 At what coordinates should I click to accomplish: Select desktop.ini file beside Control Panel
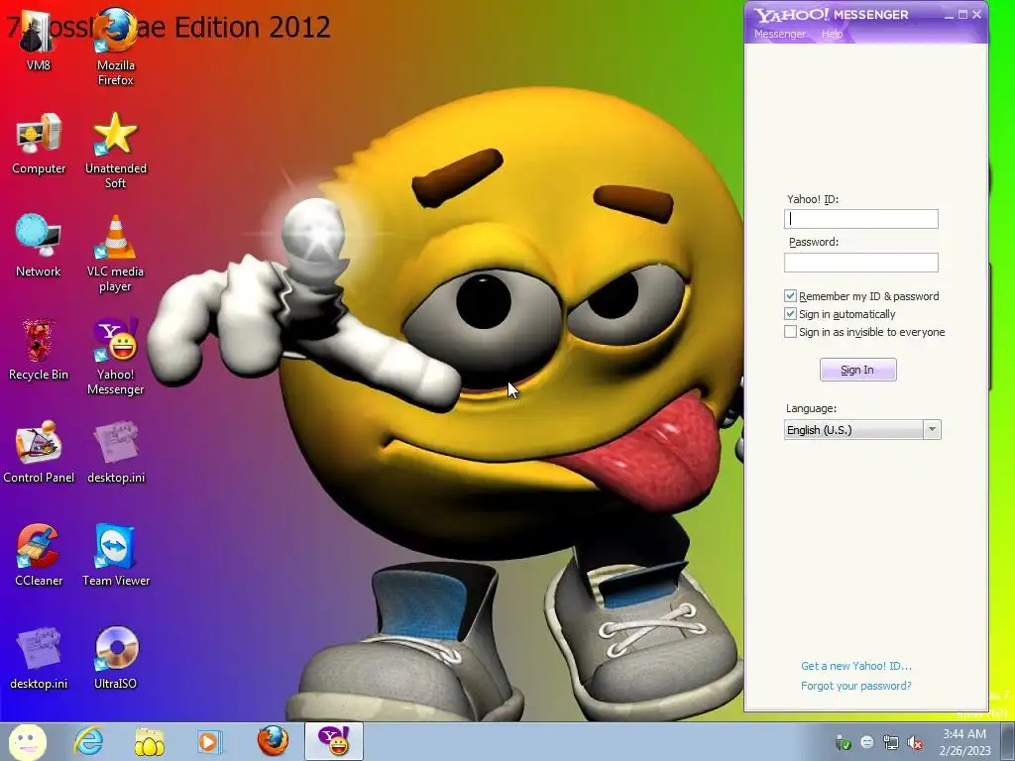coord(116,452)
